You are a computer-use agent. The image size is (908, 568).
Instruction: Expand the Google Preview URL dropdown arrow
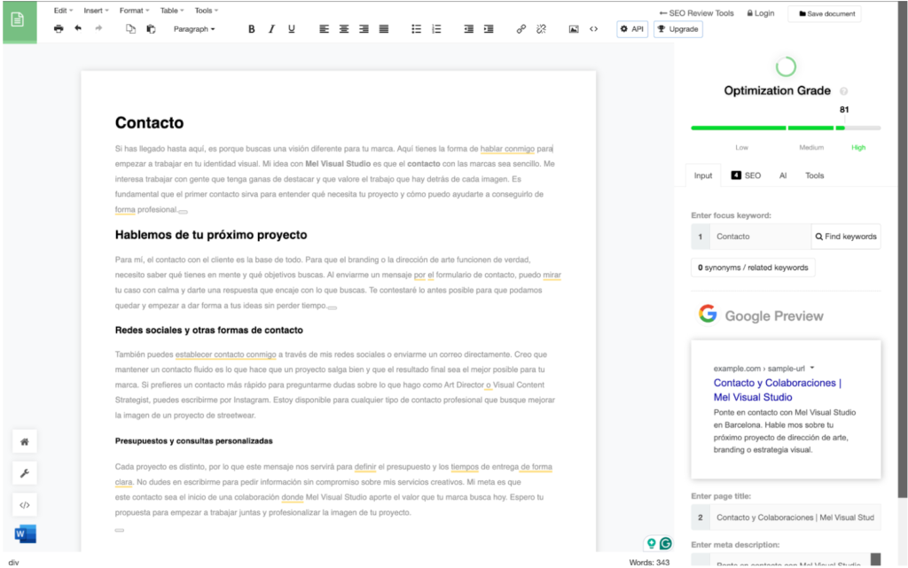coord(812,368)
